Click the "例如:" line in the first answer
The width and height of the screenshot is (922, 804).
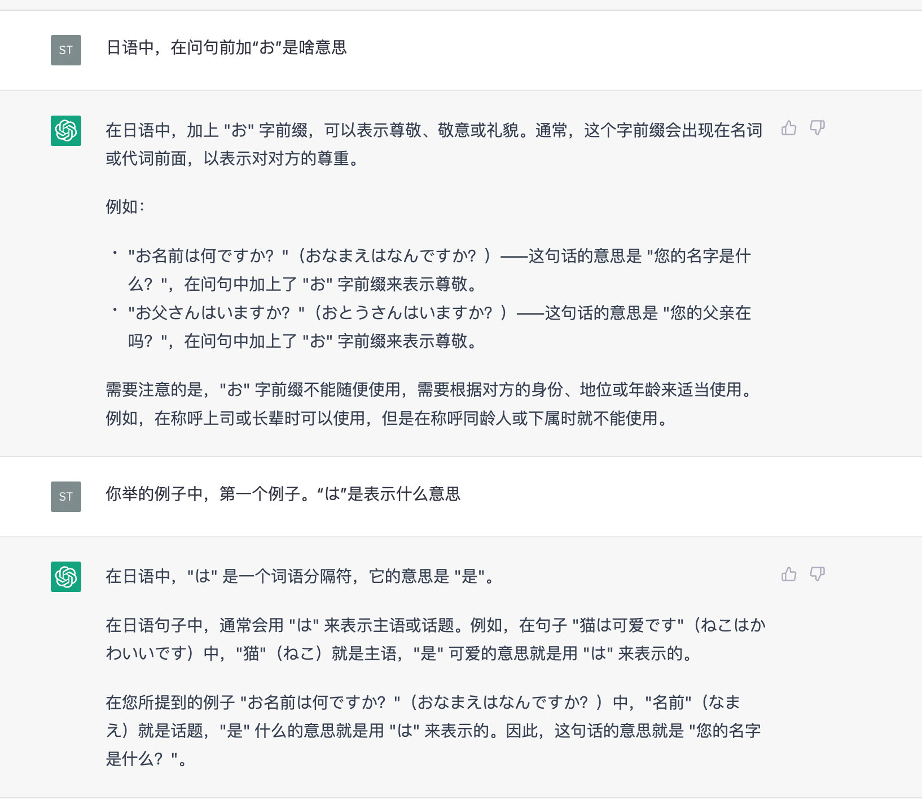125,207
